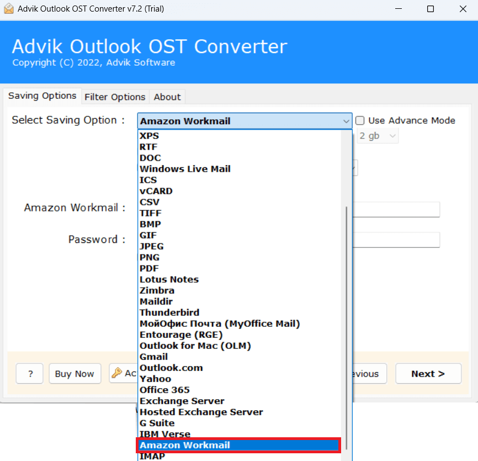Click the Buy Now button

[75, 374]
